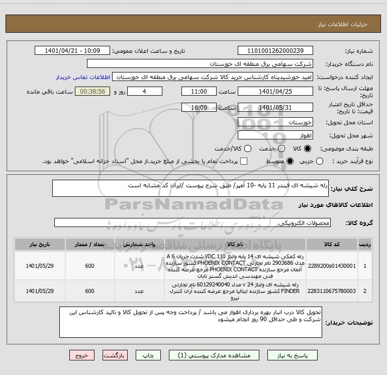
Task: Click product code 2289200s01430001
Action: tap(332, 266)
